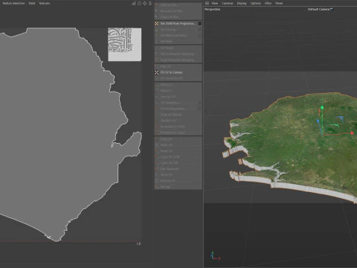Run Set UVW from Projection command
The height and width of the screenshot is (268, 357).
click(178, 23)
